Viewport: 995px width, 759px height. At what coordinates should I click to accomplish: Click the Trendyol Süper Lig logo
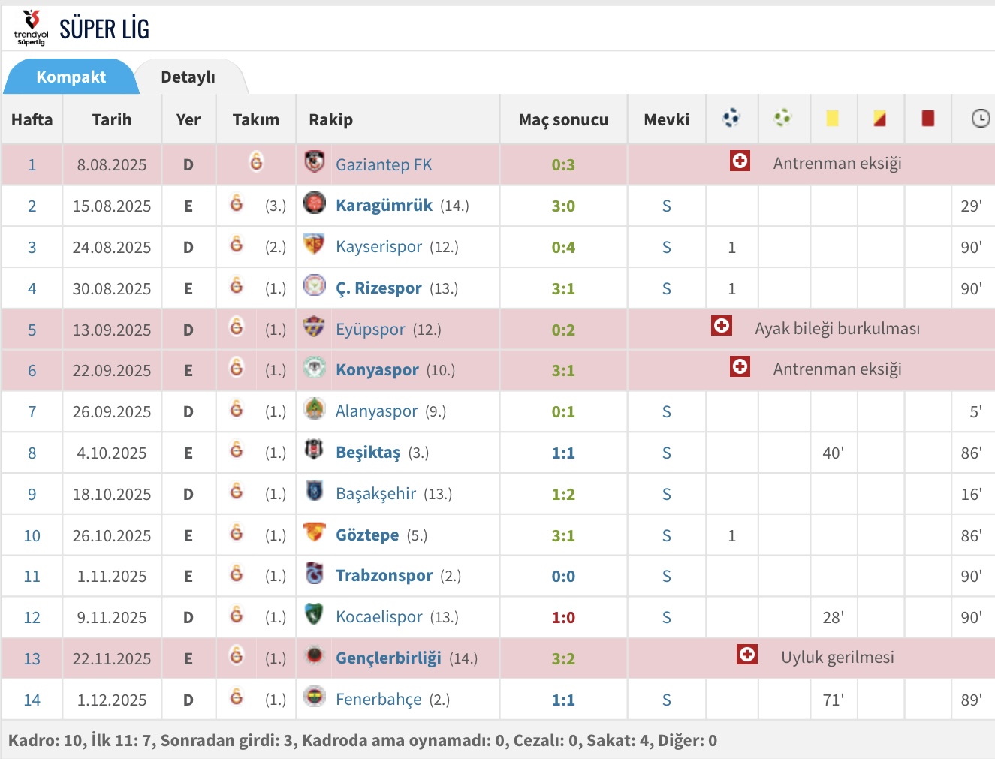tap(31, 28)
